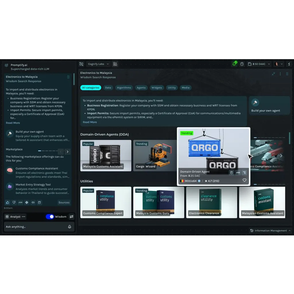Click the stopwatch timer icon in top bar

(242, 64)
